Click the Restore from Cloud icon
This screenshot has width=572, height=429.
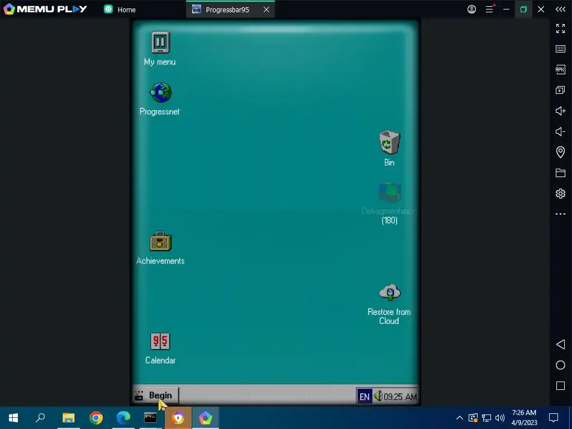point(389,293)
